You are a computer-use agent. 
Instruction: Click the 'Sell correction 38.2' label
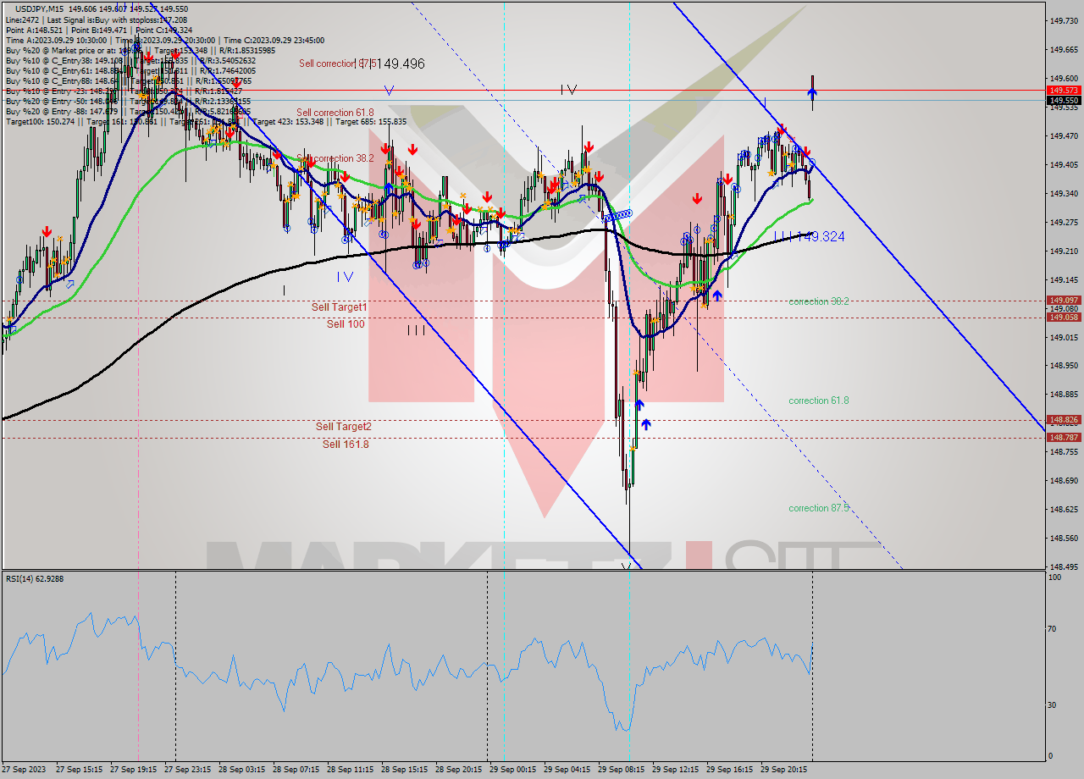pyautogui.click(x=335, y=158)
